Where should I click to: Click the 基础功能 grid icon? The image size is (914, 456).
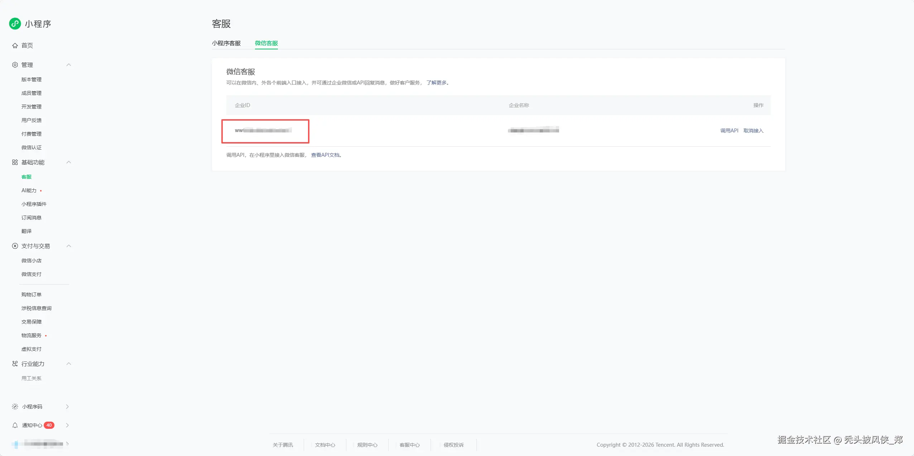coord(15,162)
